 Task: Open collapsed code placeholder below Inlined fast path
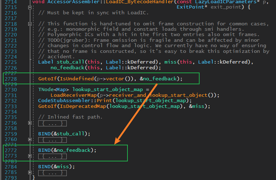tap(52, 124)
